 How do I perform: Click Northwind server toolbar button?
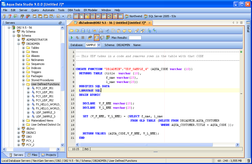[134, 16]
